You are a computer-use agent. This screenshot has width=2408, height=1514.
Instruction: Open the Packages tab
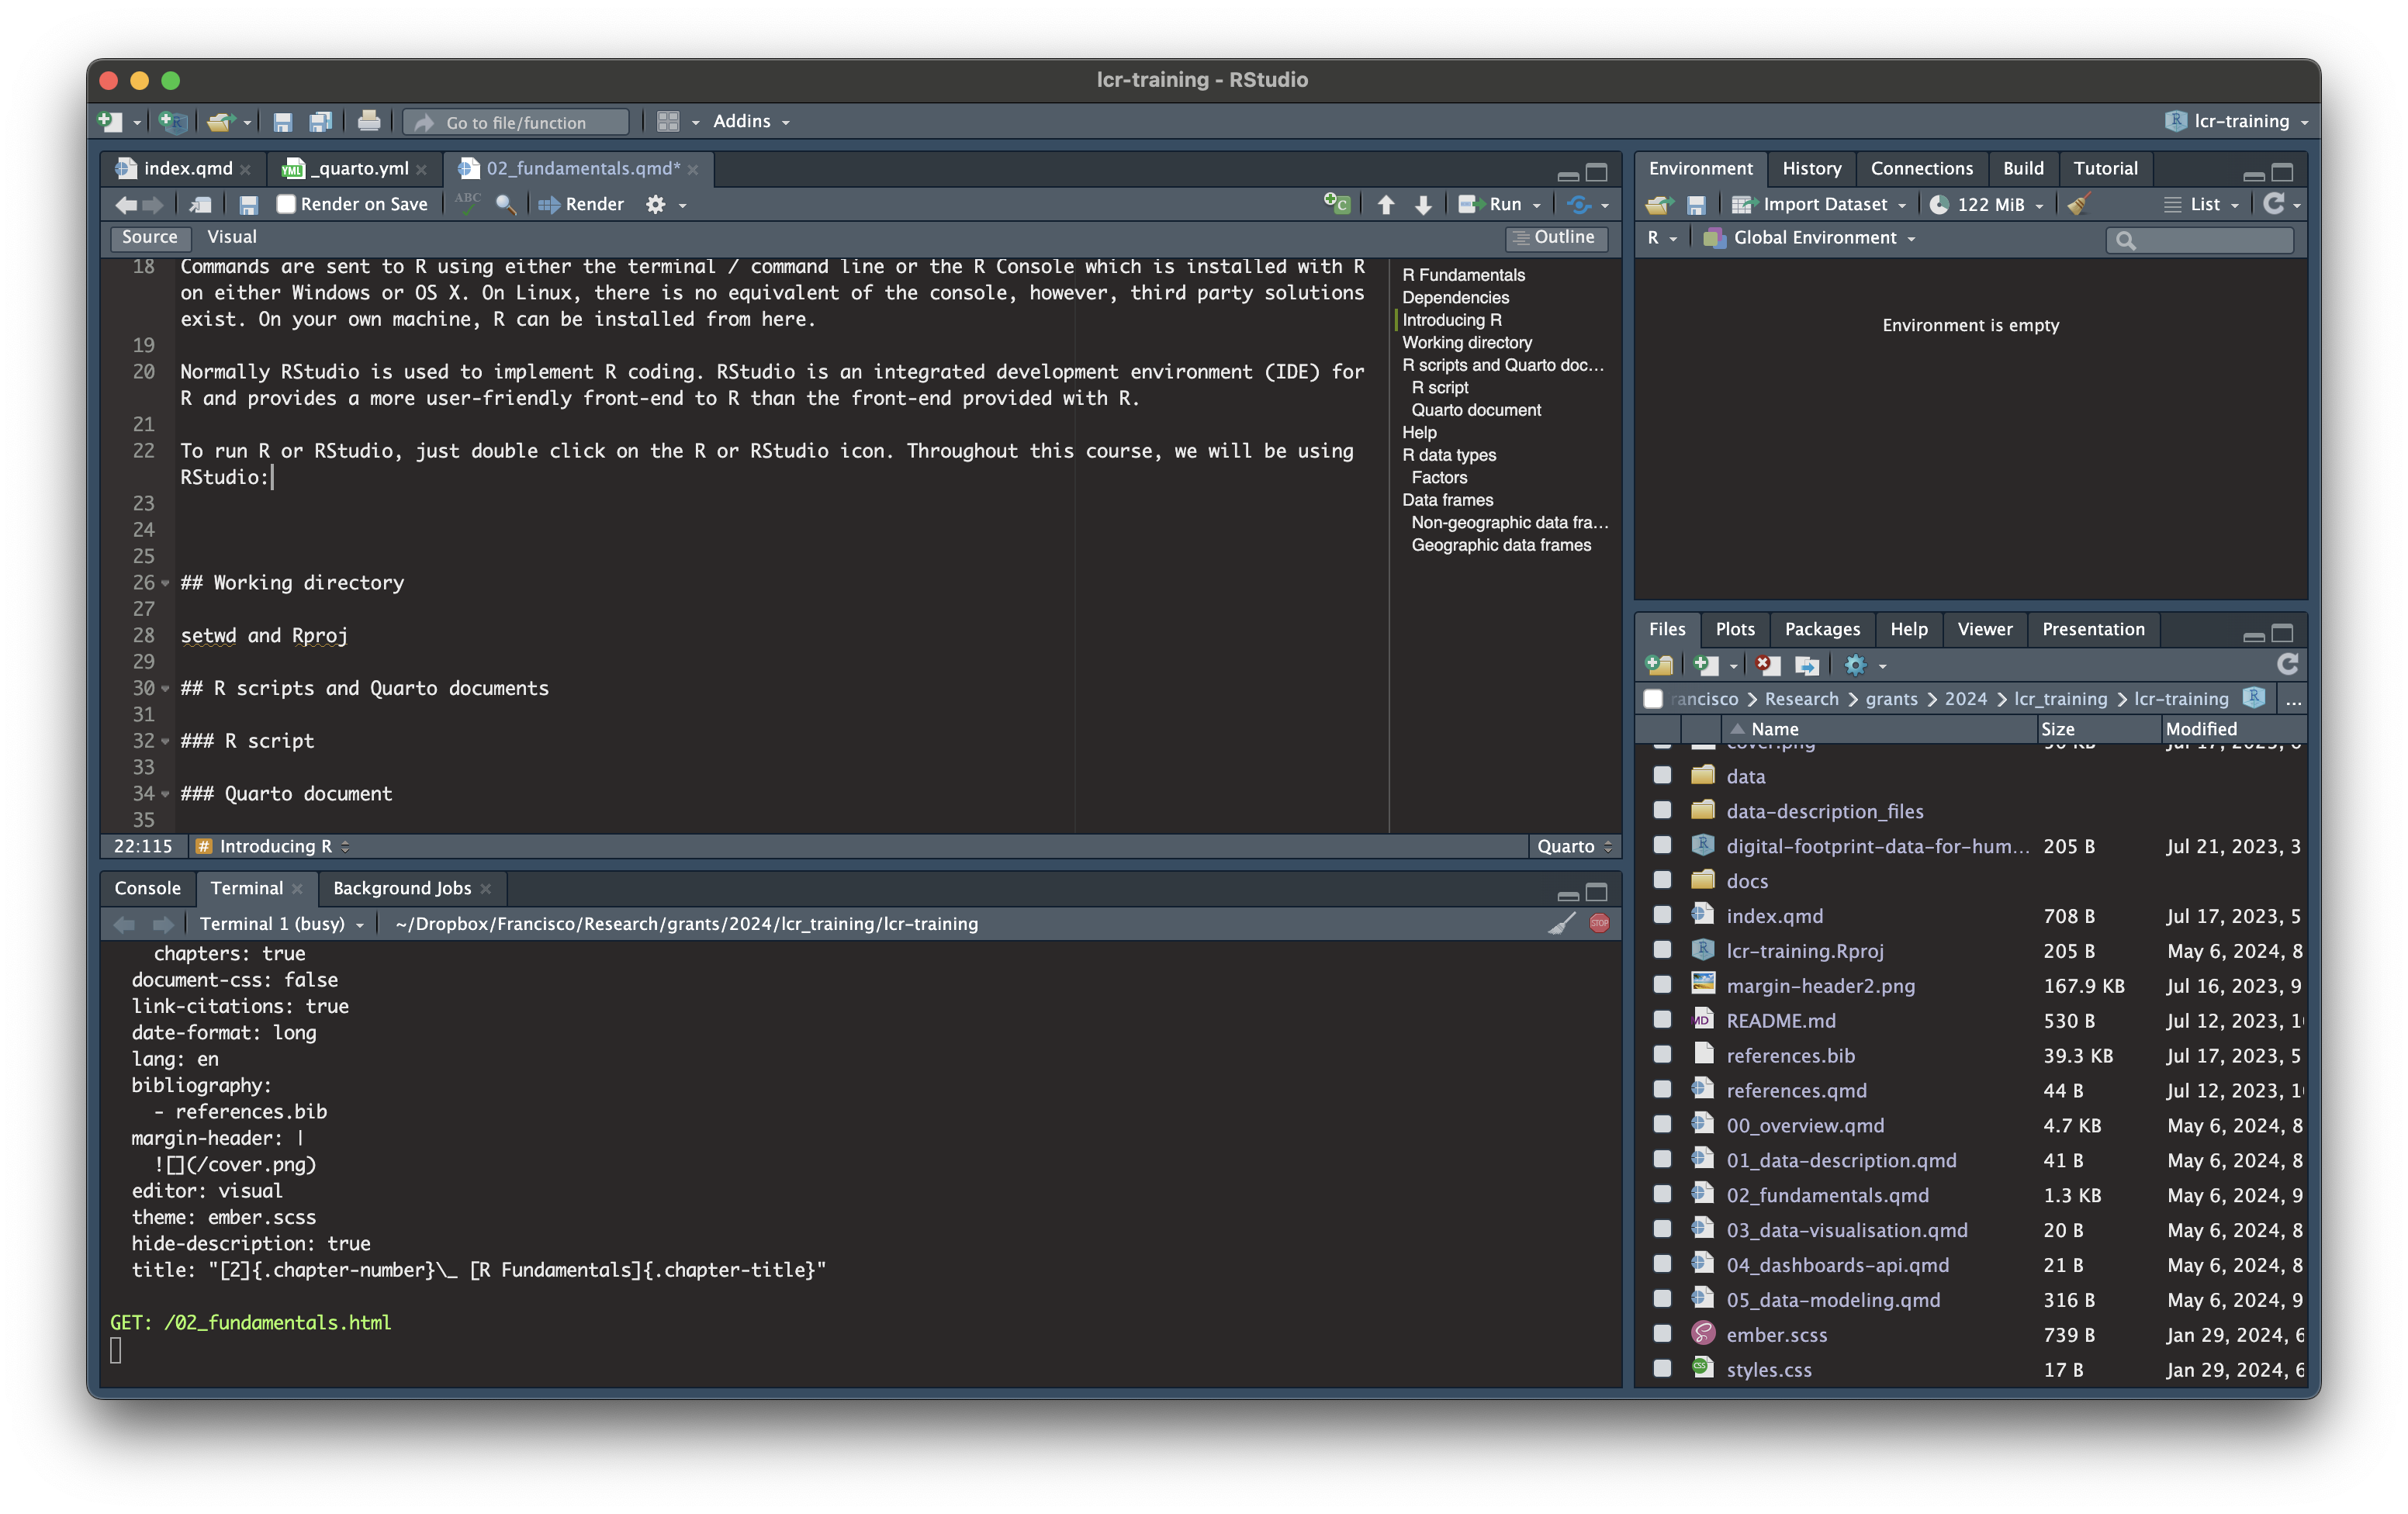tap(1821, 629)
